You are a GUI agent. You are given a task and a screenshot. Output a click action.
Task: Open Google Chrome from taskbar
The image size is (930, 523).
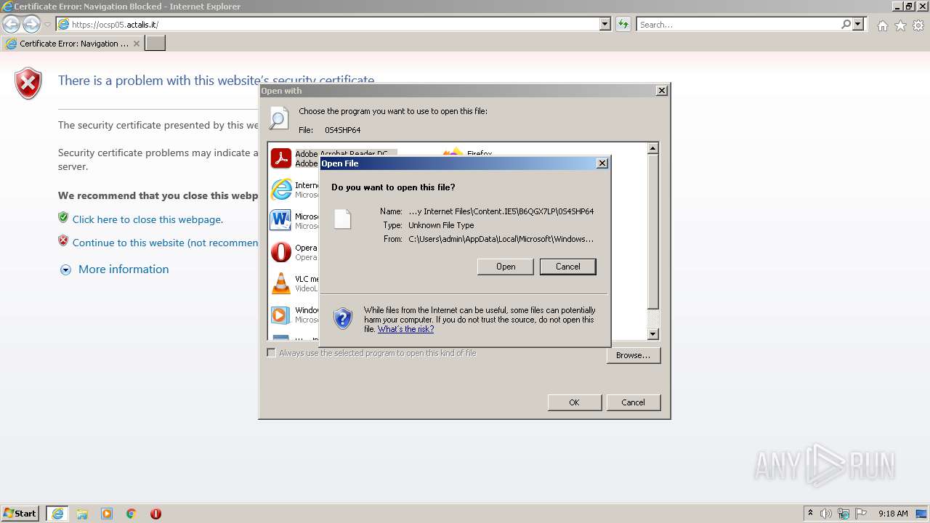[132, 514]
